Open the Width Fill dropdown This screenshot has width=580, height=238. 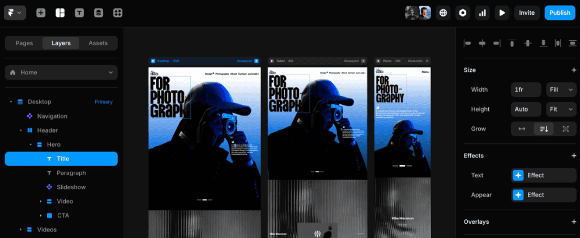561,90
